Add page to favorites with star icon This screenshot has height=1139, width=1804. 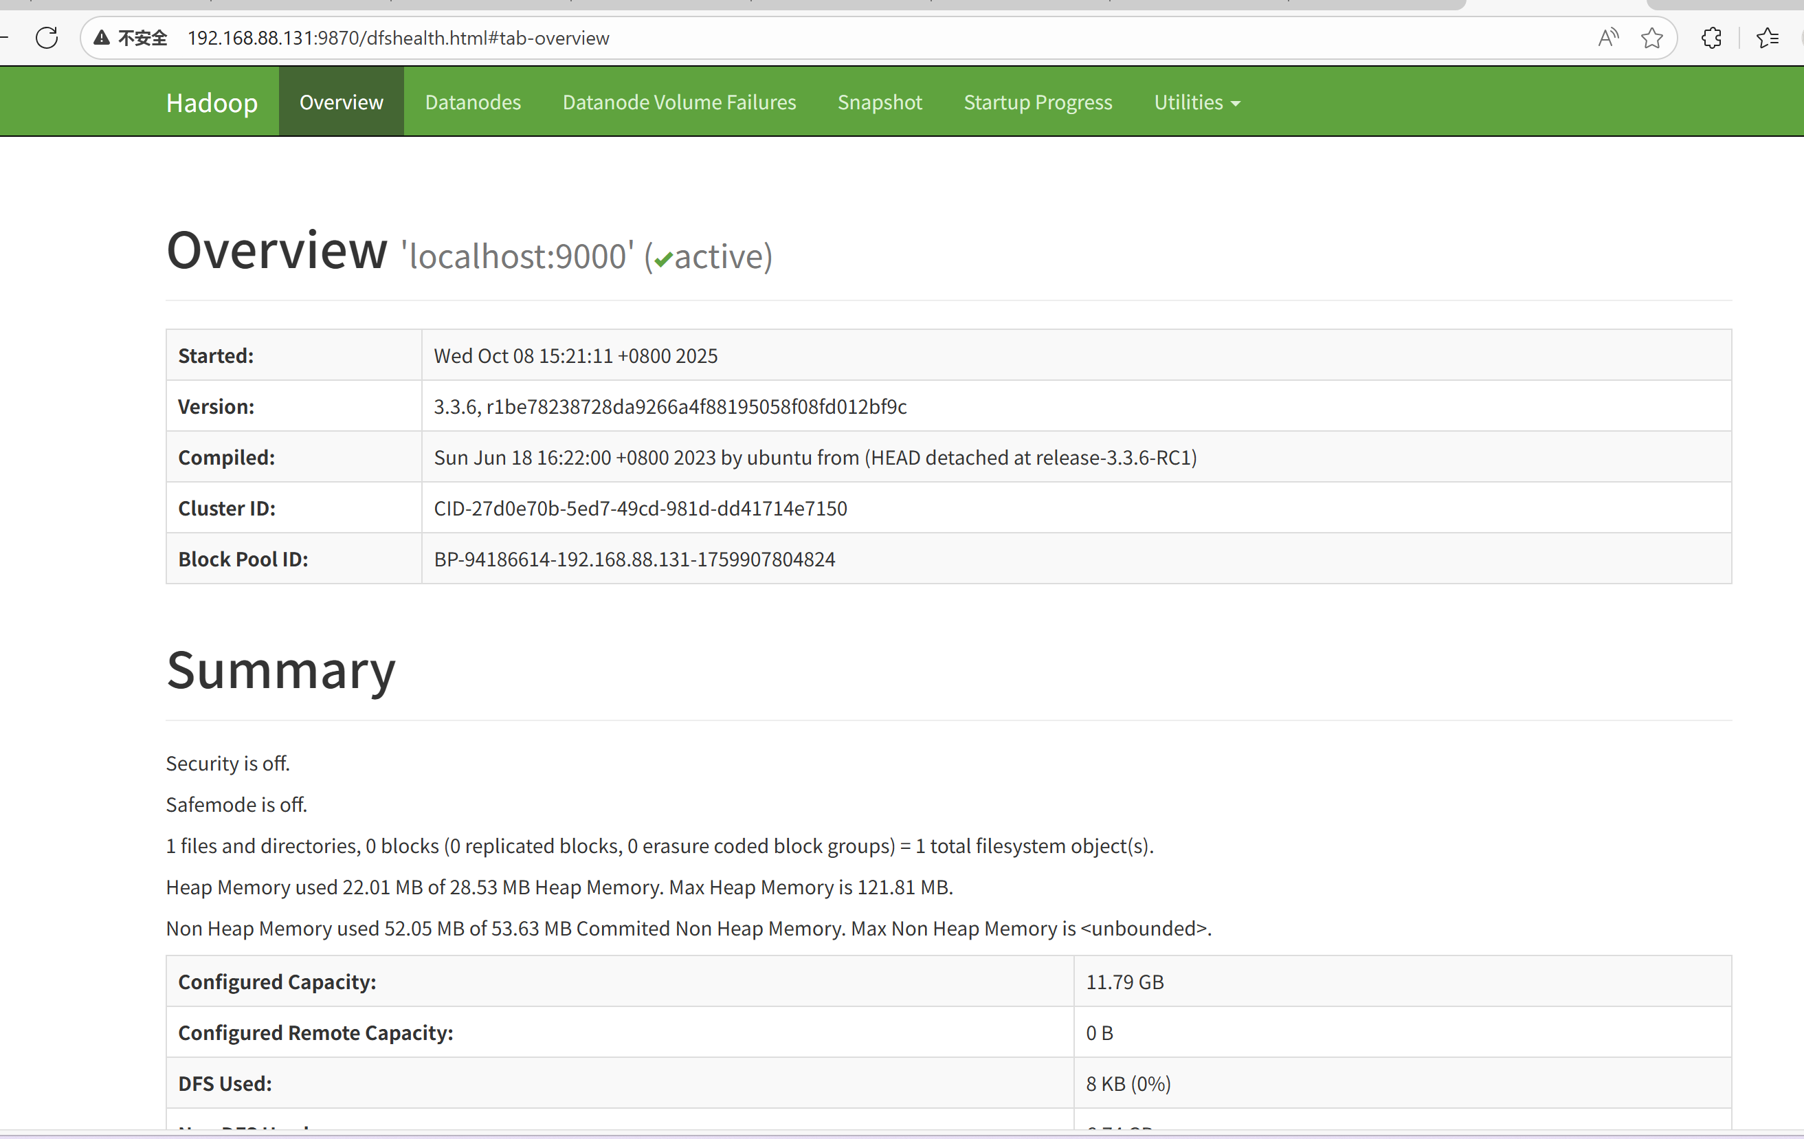(1651, 38)
